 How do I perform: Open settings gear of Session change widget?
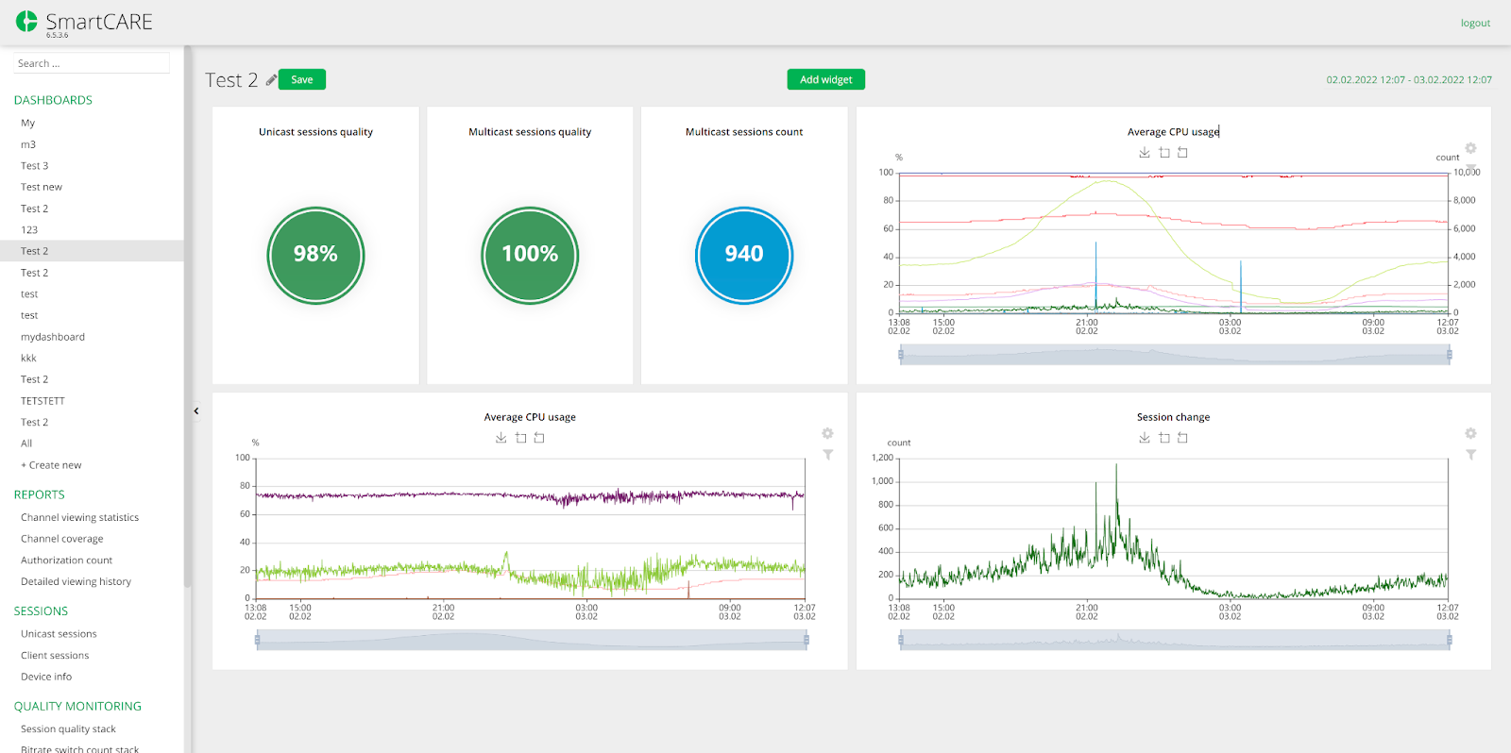click(1470, 434)
